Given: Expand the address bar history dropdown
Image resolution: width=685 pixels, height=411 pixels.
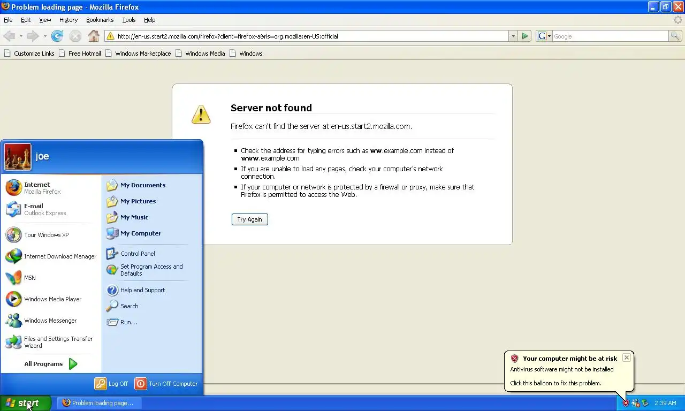Looking at the screenshot, I should pos(513,36).
